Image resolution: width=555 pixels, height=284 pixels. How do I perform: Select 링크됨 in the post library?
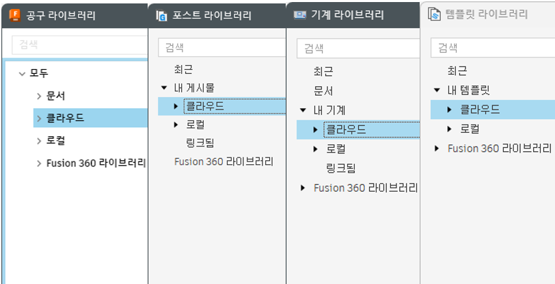point(200,143)
